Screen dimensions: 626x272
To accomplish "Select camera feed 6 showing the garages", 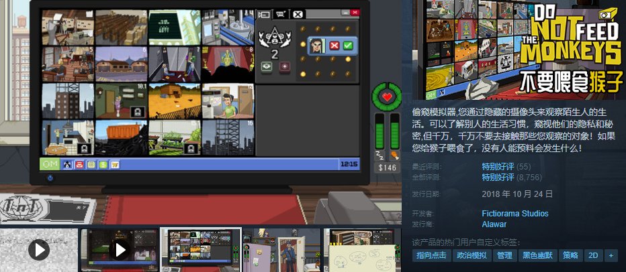I will coord(121,64).
